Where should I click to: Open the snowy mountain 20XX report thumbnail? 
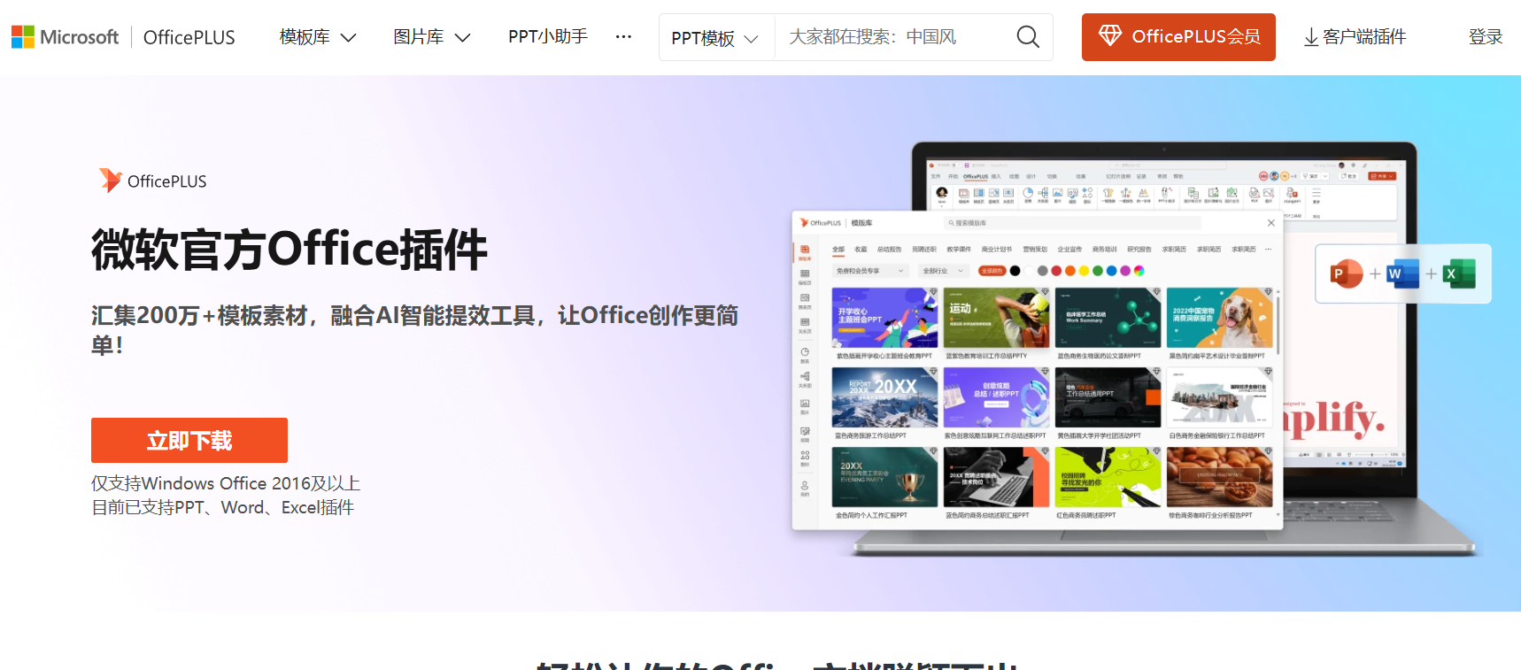click(x=884, y=397)
